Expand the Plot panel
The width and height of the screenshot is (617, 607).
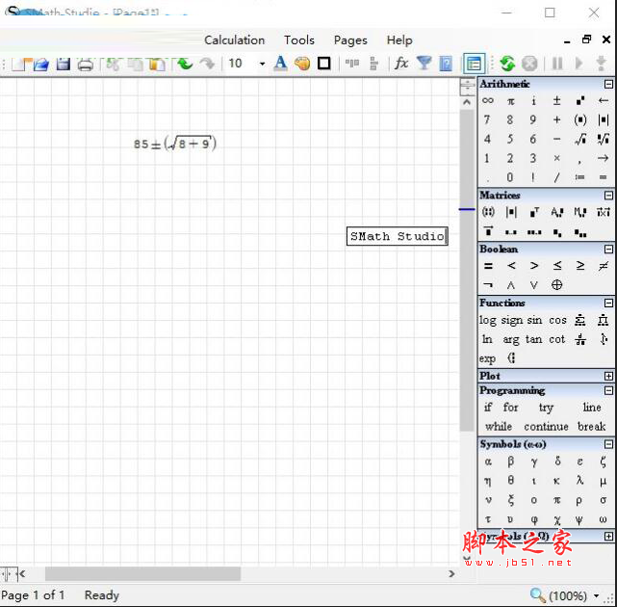pos(608,376)
